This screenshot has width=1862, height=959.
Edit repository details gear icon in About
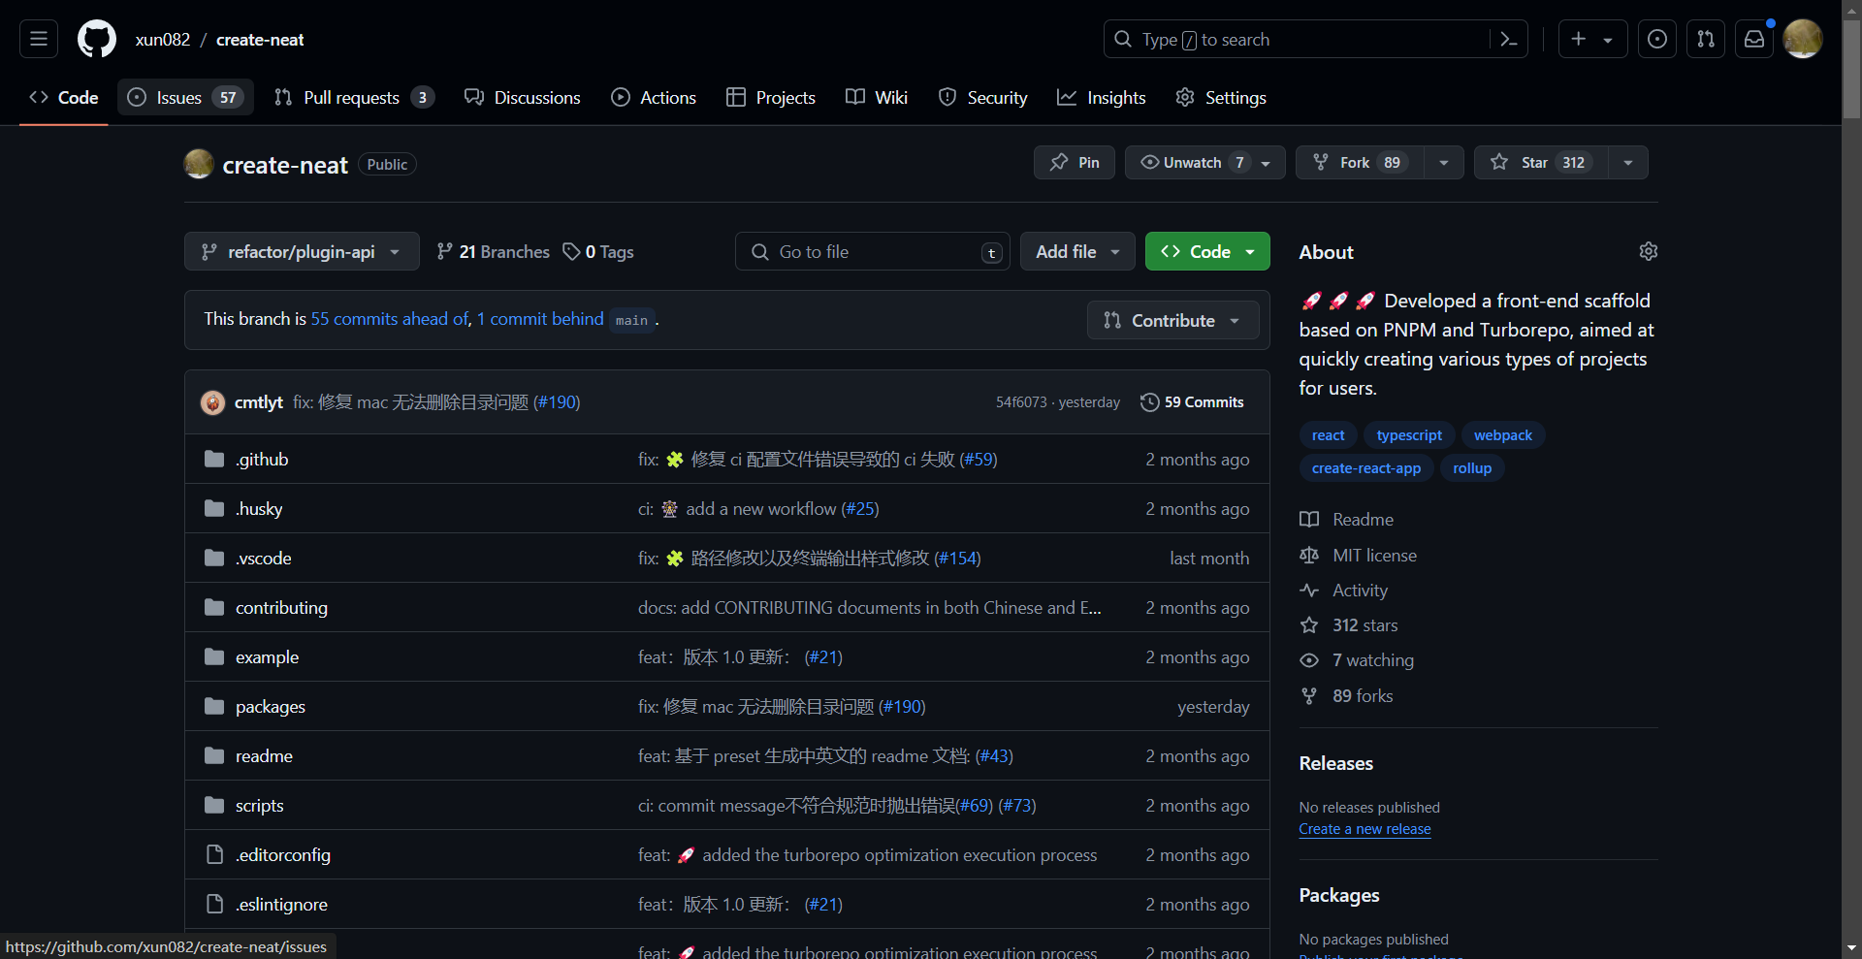click(1649, 251)
